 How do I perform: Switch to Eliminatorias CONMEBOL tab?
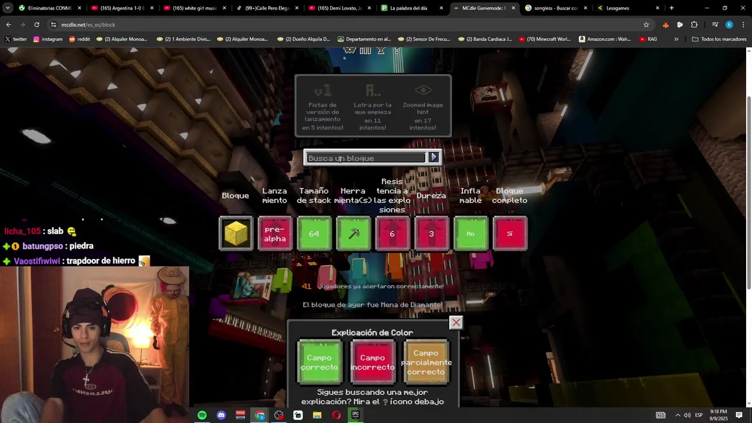[50, 8]
